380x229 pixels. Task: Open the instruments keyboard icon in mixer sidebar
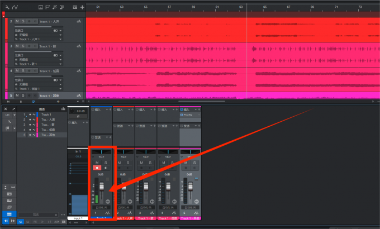tap(9, 201)
